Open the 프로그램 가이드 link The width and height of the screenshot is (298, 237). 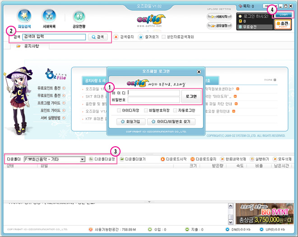click(49, 103)
